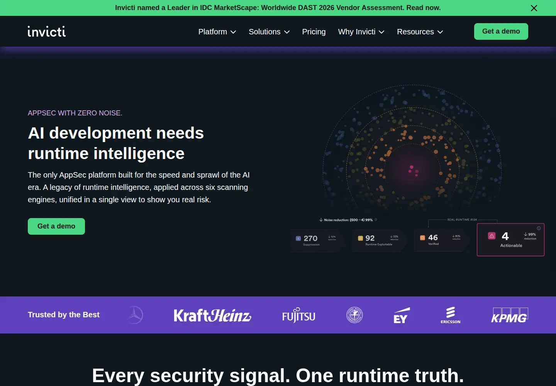
Task: Click the Fujitsu logo
Action: tap(299, 315)
